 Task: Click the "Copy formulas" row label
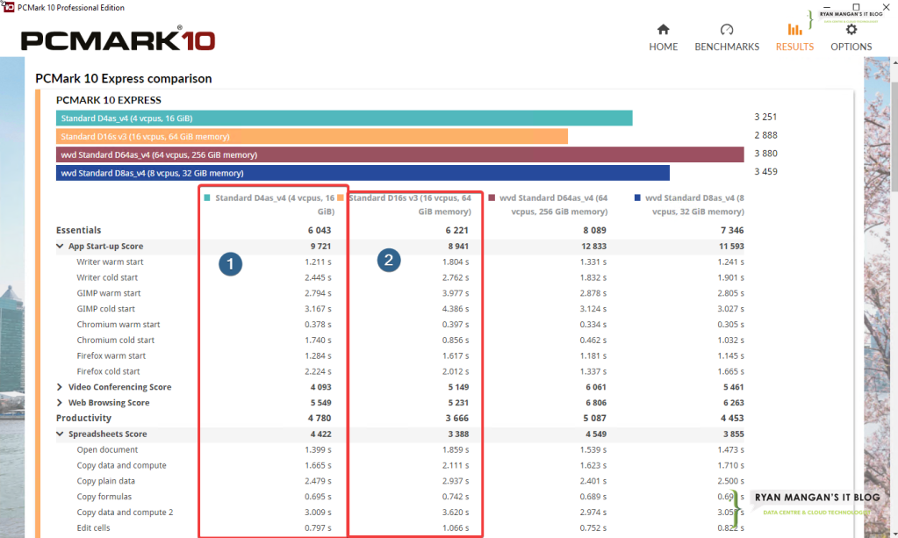click(x=104, y=497)
